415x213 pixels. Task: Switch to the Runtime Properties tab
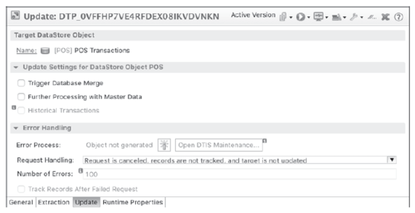pos(132,203)
